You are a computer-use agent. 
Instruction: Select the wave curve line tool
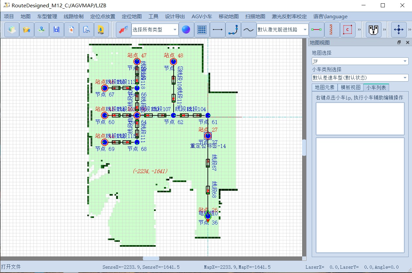pos(249,30)
